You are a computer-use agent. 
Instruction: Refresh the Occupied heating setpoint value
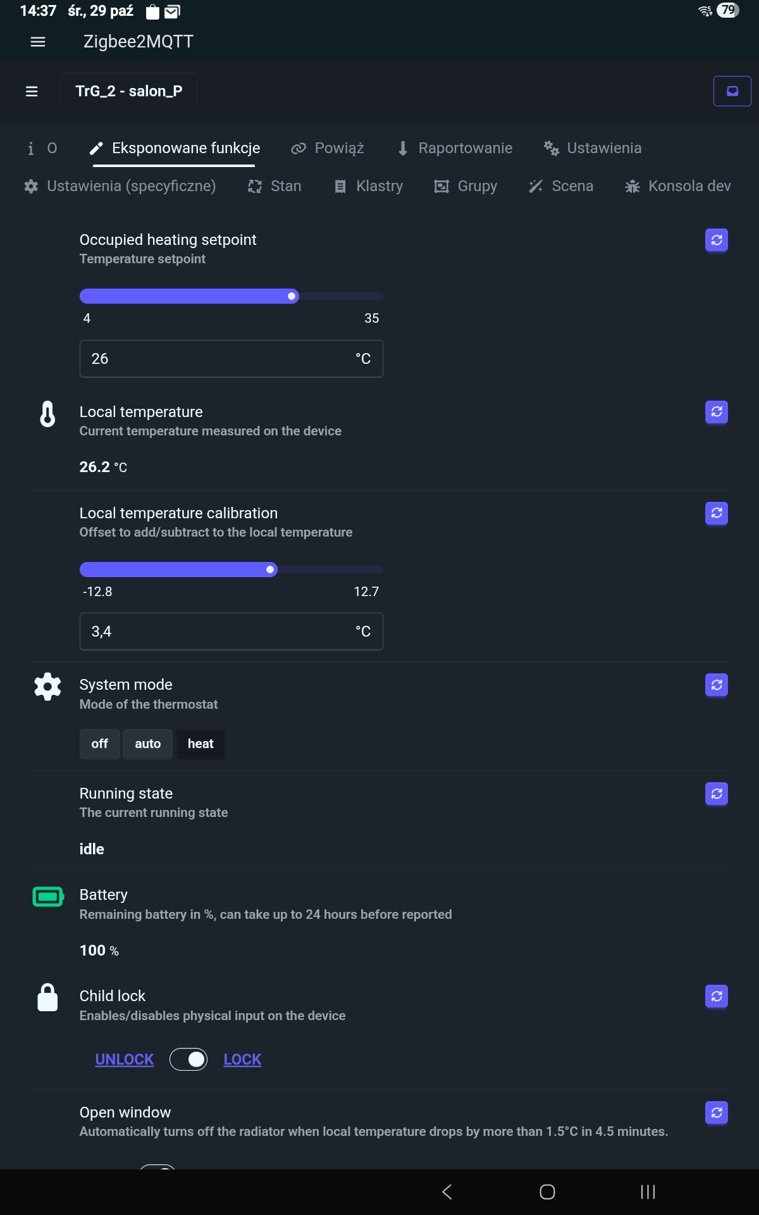point(716,240)
